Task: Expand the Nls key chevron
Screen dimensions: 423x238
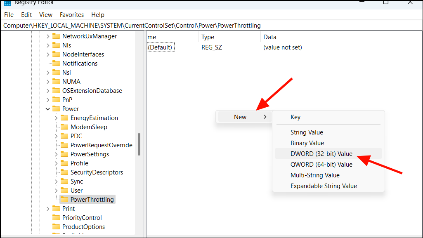Action: [x=48, y=45]
